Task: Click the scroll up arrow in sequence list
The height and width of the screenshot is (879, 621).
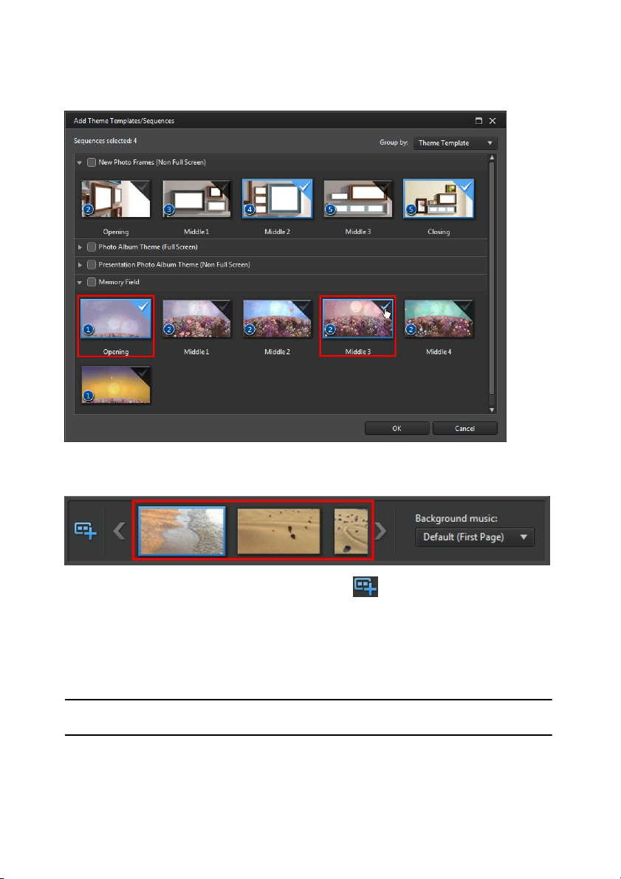Action: 492,158
